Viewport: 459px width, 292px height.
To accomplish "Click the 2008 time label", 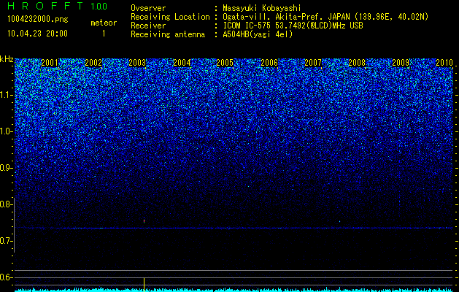I will tap(357, 63).
